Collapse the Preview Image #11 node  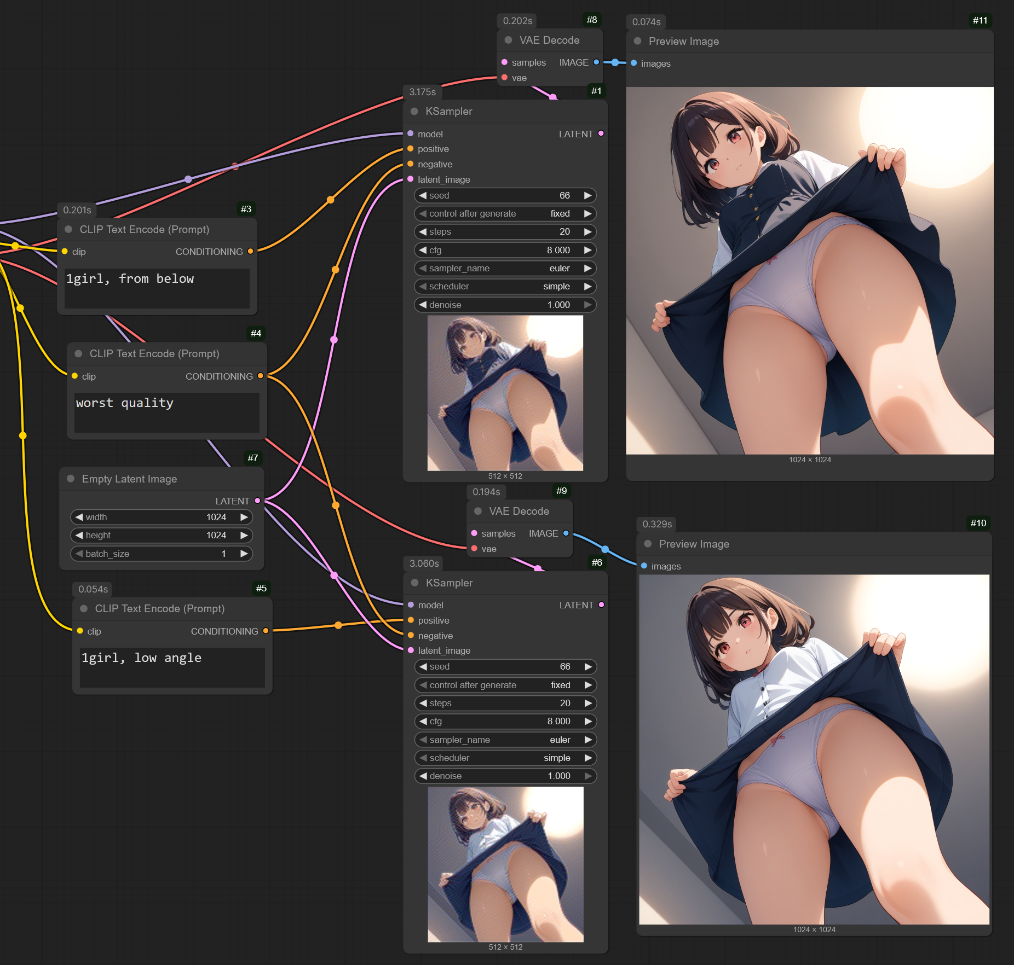(637, 41)
